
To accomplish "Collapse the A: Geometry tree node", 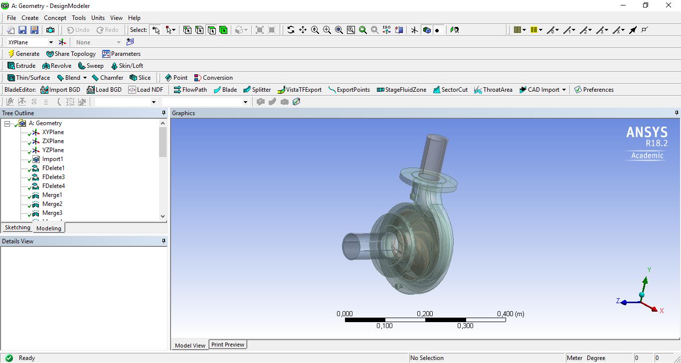I will [x=7, y=123].
